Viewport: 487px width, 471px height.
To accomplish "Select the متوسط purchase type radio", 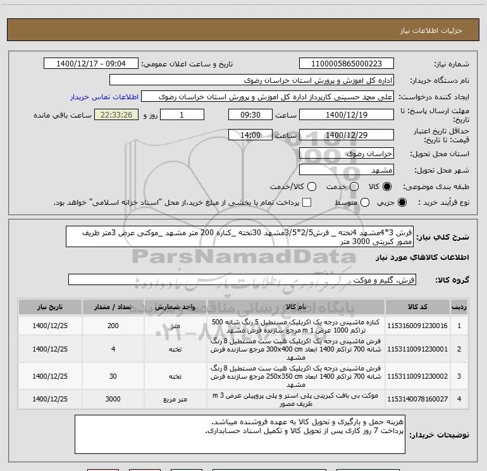I will 365,202.
